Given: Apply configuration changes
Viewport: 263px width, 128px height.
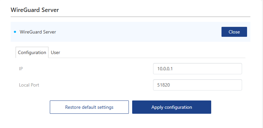Looking at the screenshot, I should coord(172,107).
